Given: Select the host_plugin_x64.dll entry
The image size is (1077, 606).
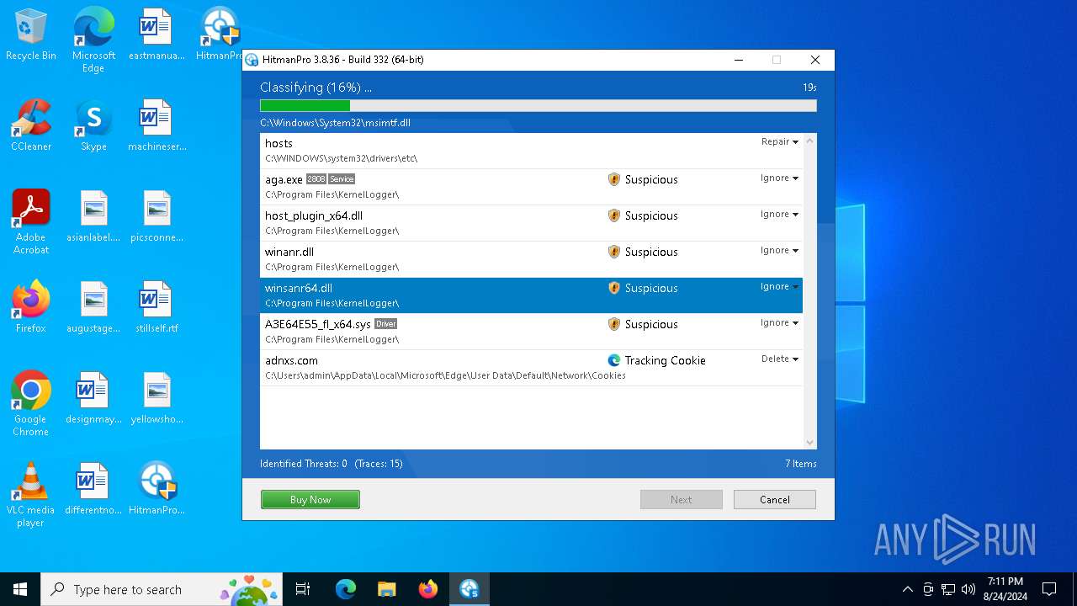Looking at the screenshot, I should point(532,223).
